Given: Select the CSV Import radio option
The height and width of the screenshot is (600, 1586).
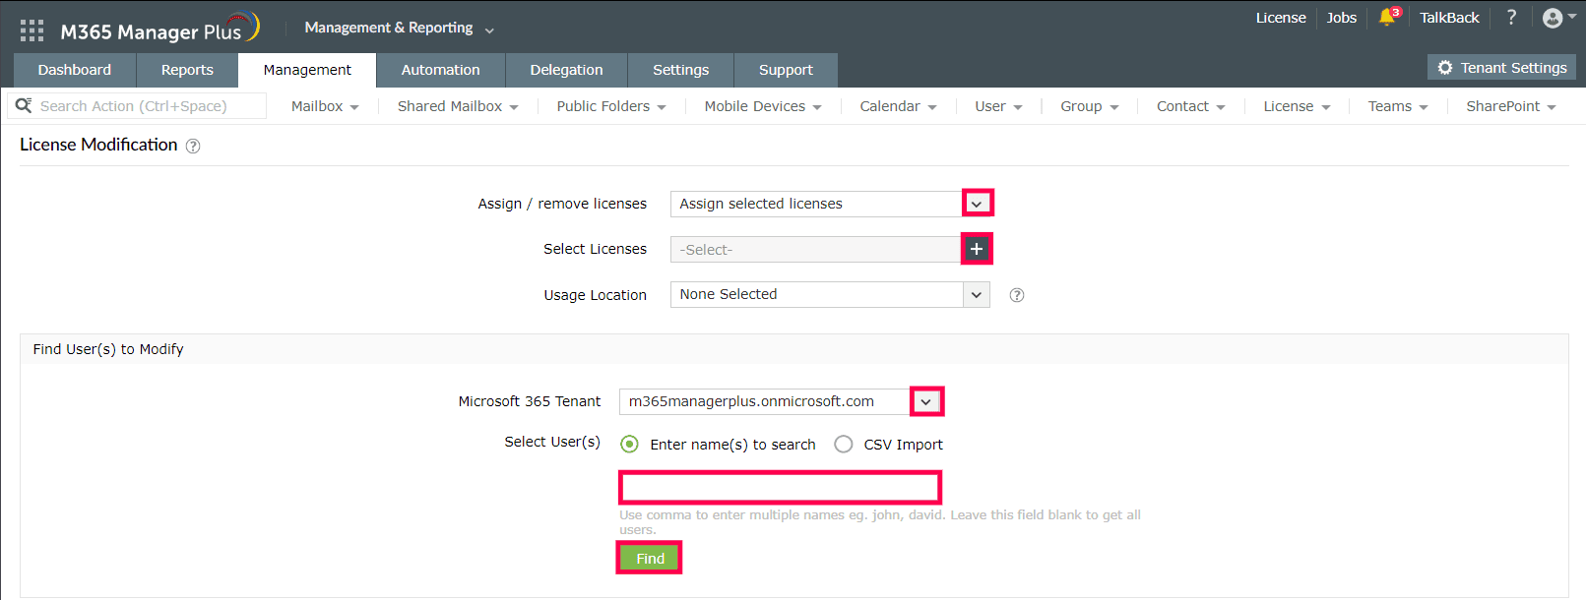Looking at the screenshot, I should click(844, 445).
